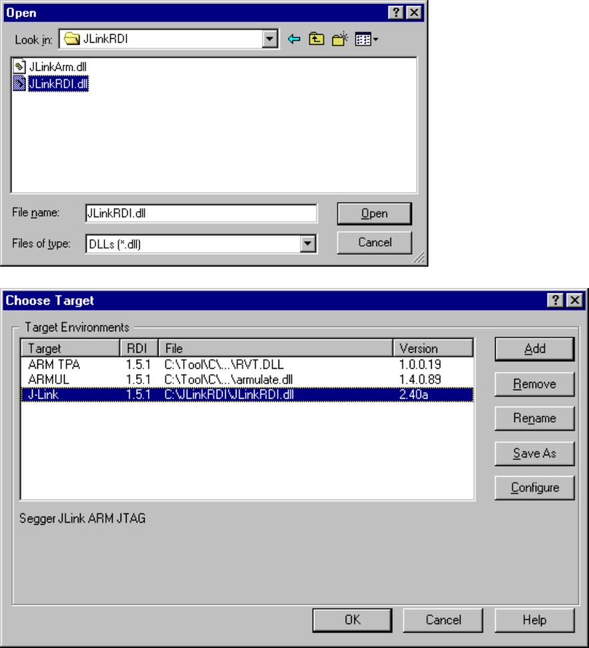Image resolution: width=589 pixels, height=648 pixels.
Task: Click the JLinkRDI folder icon in Look in
Action: 72,39
